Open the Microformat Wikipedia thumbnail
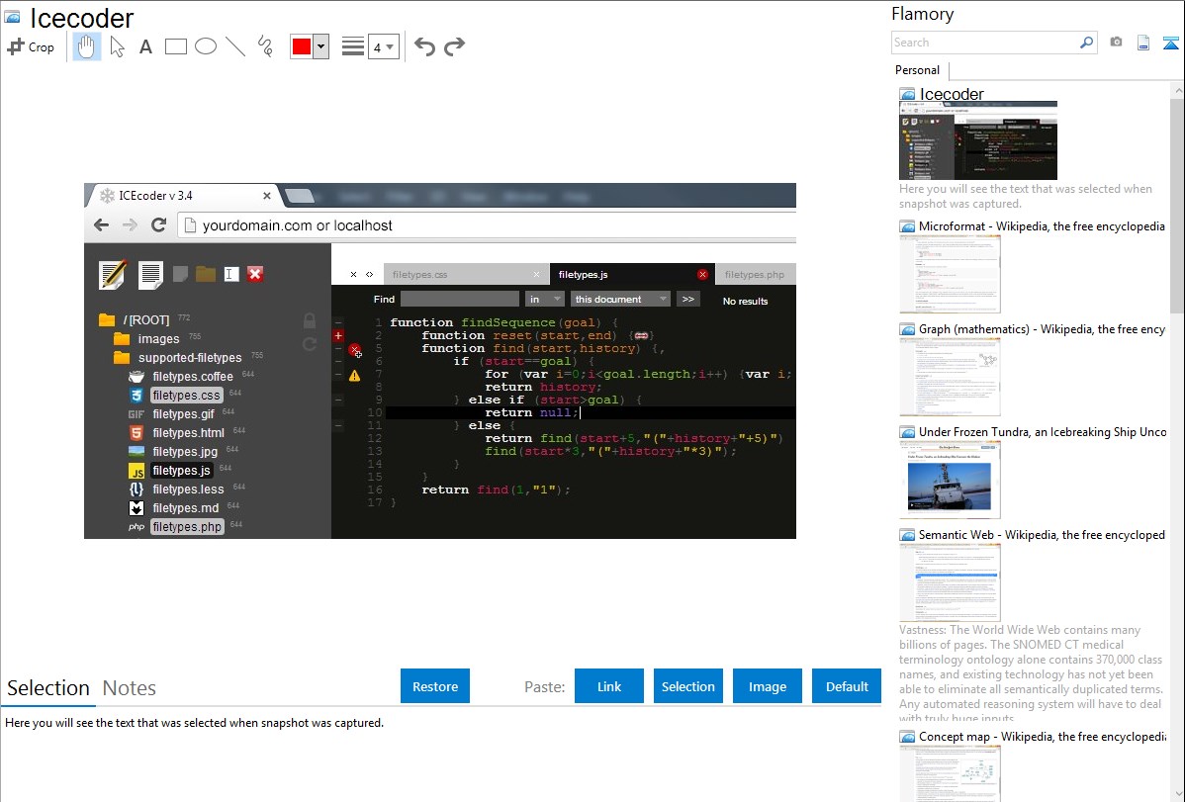This screenshot has width=1185, height=802. (x=950, y=274)
